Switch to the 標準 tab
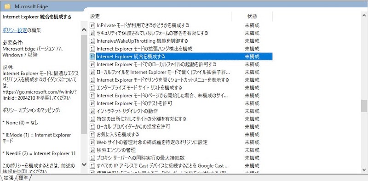Screen dimensions: 368x181 (x=23, y=178)
